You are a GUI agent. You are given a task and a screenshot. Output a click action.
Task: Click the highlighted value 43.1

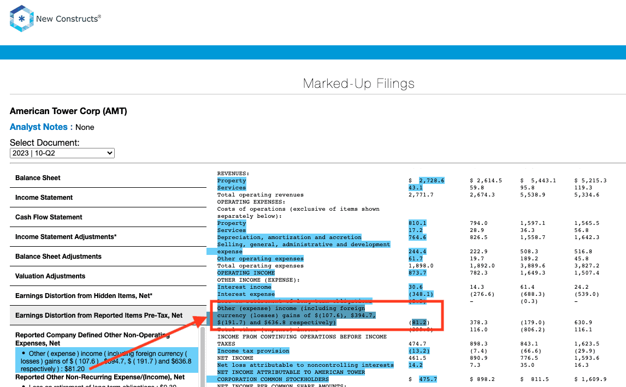(415, 188)
